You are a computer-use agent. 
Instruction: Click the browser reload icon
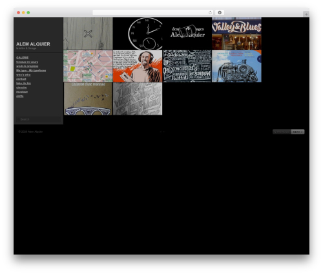coord(210,12)
